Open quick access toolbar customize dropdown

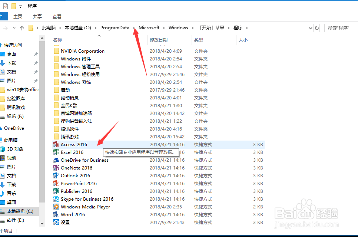(20, 7)
